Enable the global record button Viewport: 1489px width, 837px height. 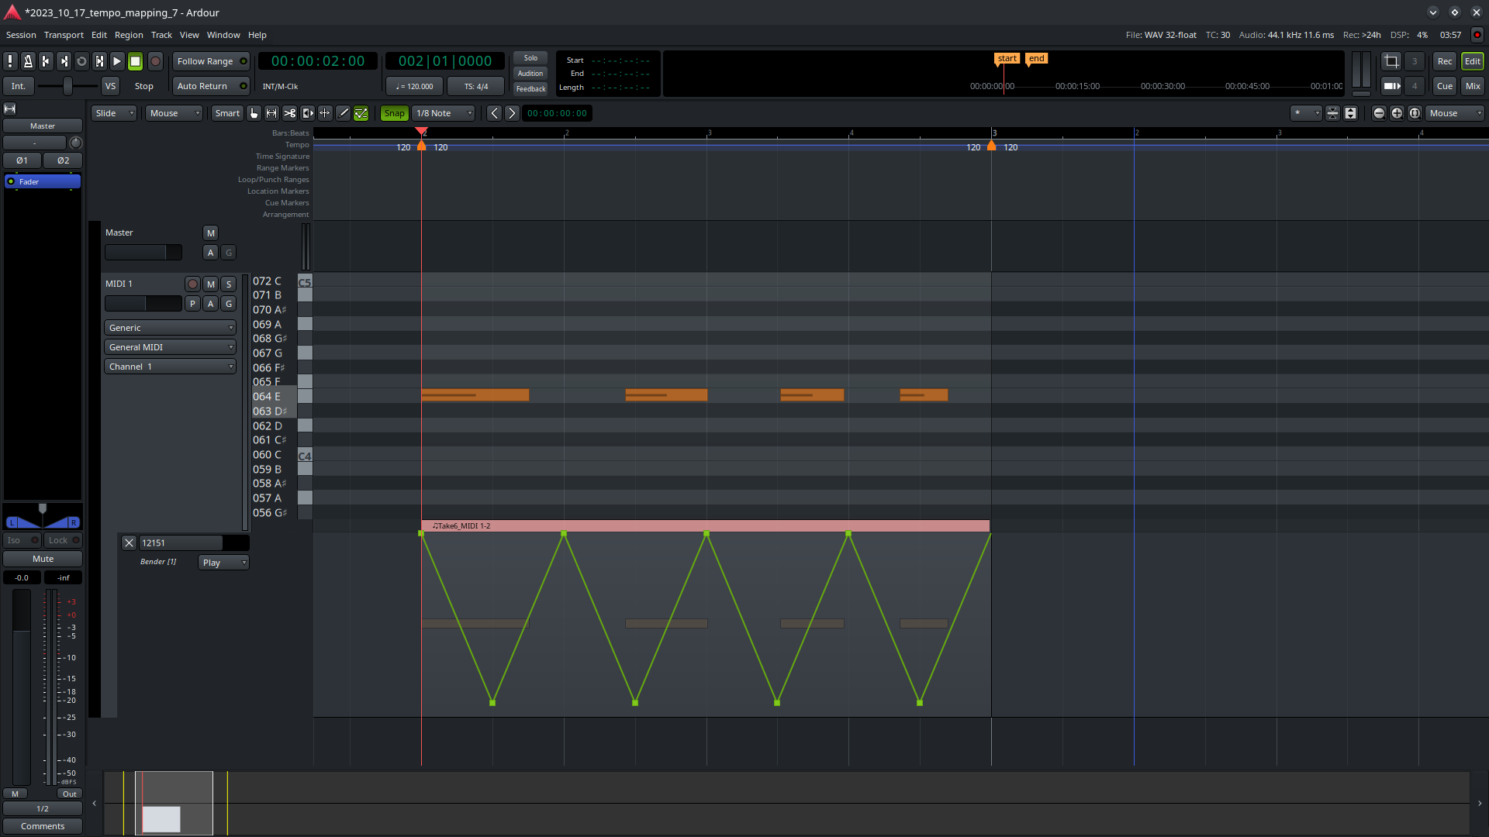coord(155,61)
